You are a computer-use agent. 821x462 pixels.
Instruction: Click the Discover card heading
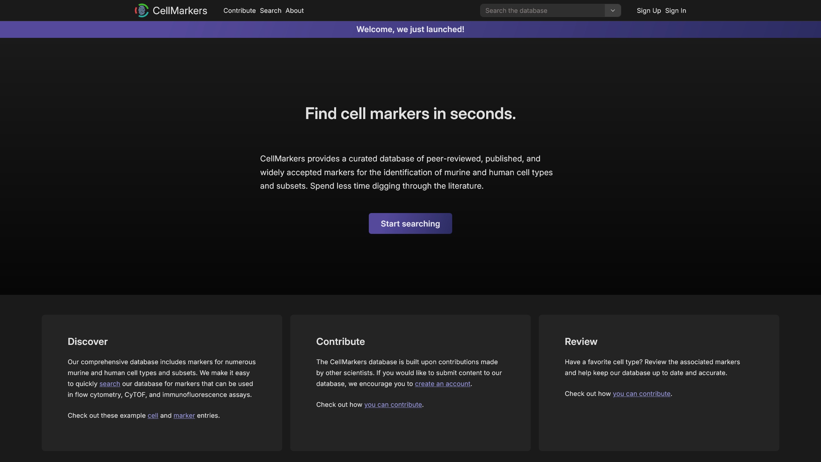(88, 342)
